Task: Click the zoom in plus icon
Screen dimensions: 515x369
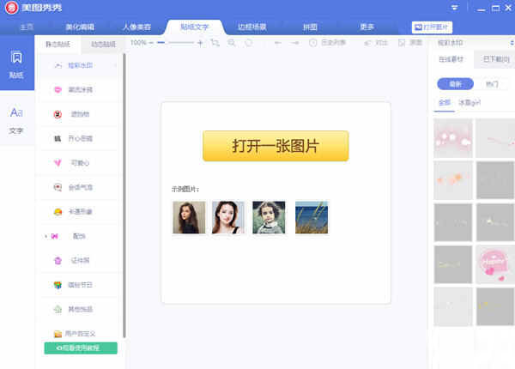Action: [x=200, y=42]
